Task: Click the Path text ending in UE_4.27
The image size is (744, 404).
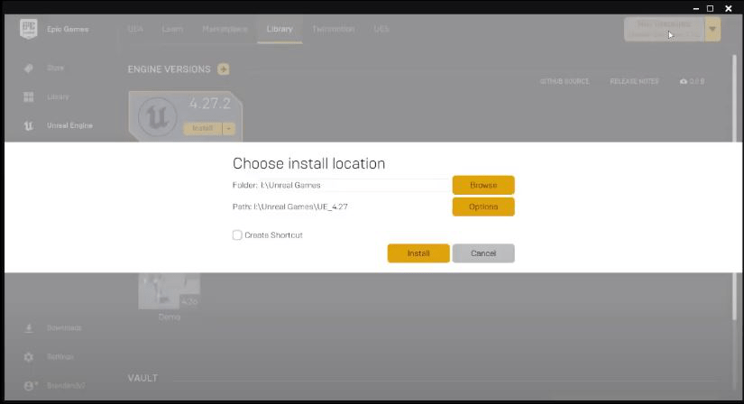Action: click(x=289, y=207)
